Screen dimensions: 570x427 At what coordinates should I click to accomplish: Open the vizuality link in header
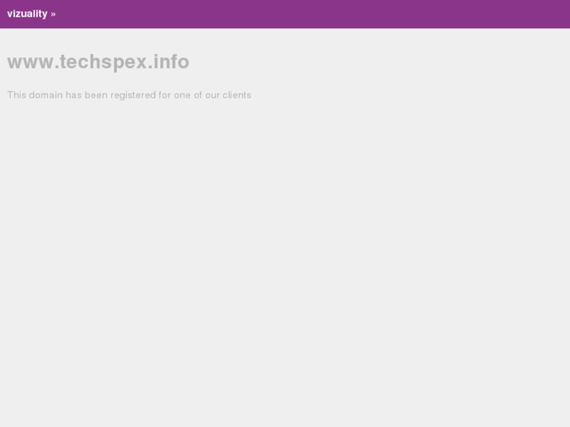[x=27, y=14]
